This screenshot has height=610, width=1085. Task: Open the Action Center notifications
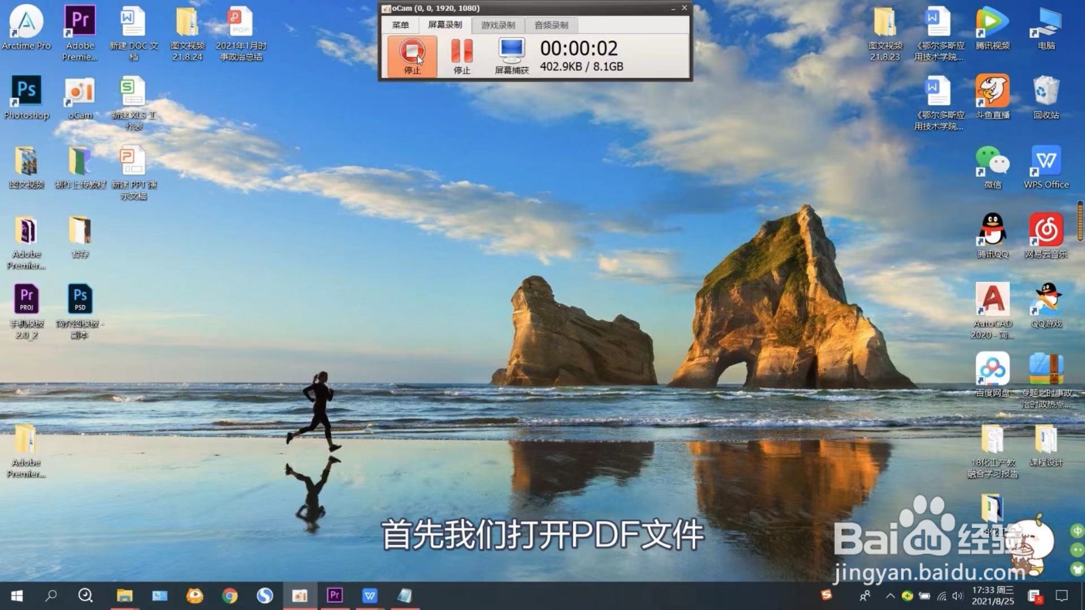(x=1062, y=596)
